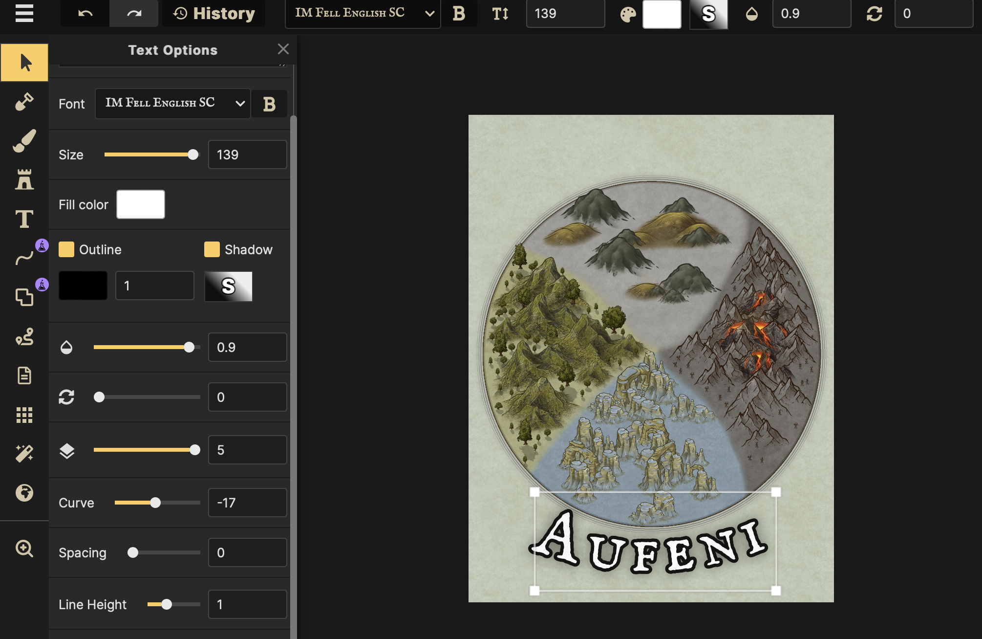Choose the castle Stamp tool
This screenshot has width=982, height=639.
[x=24, y=180]
